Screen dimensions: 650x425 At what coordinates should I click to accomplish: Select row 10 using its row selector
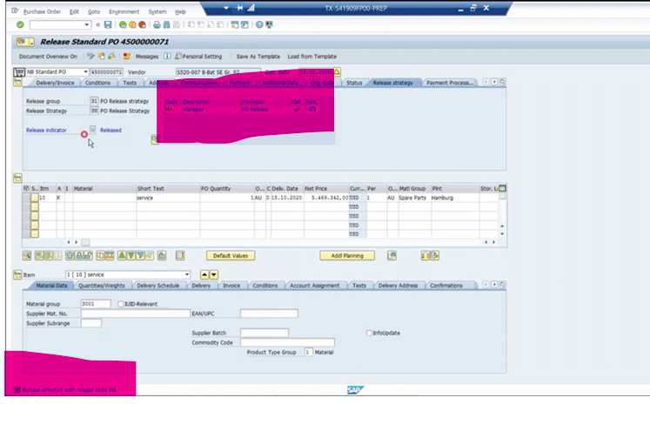tap(26, 198)
